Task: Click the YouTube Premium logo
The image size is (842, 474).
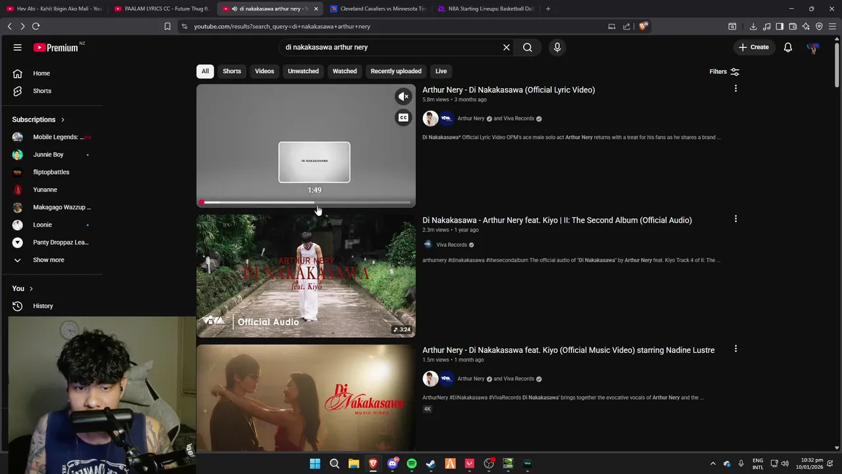Action: tap(57, 47)
